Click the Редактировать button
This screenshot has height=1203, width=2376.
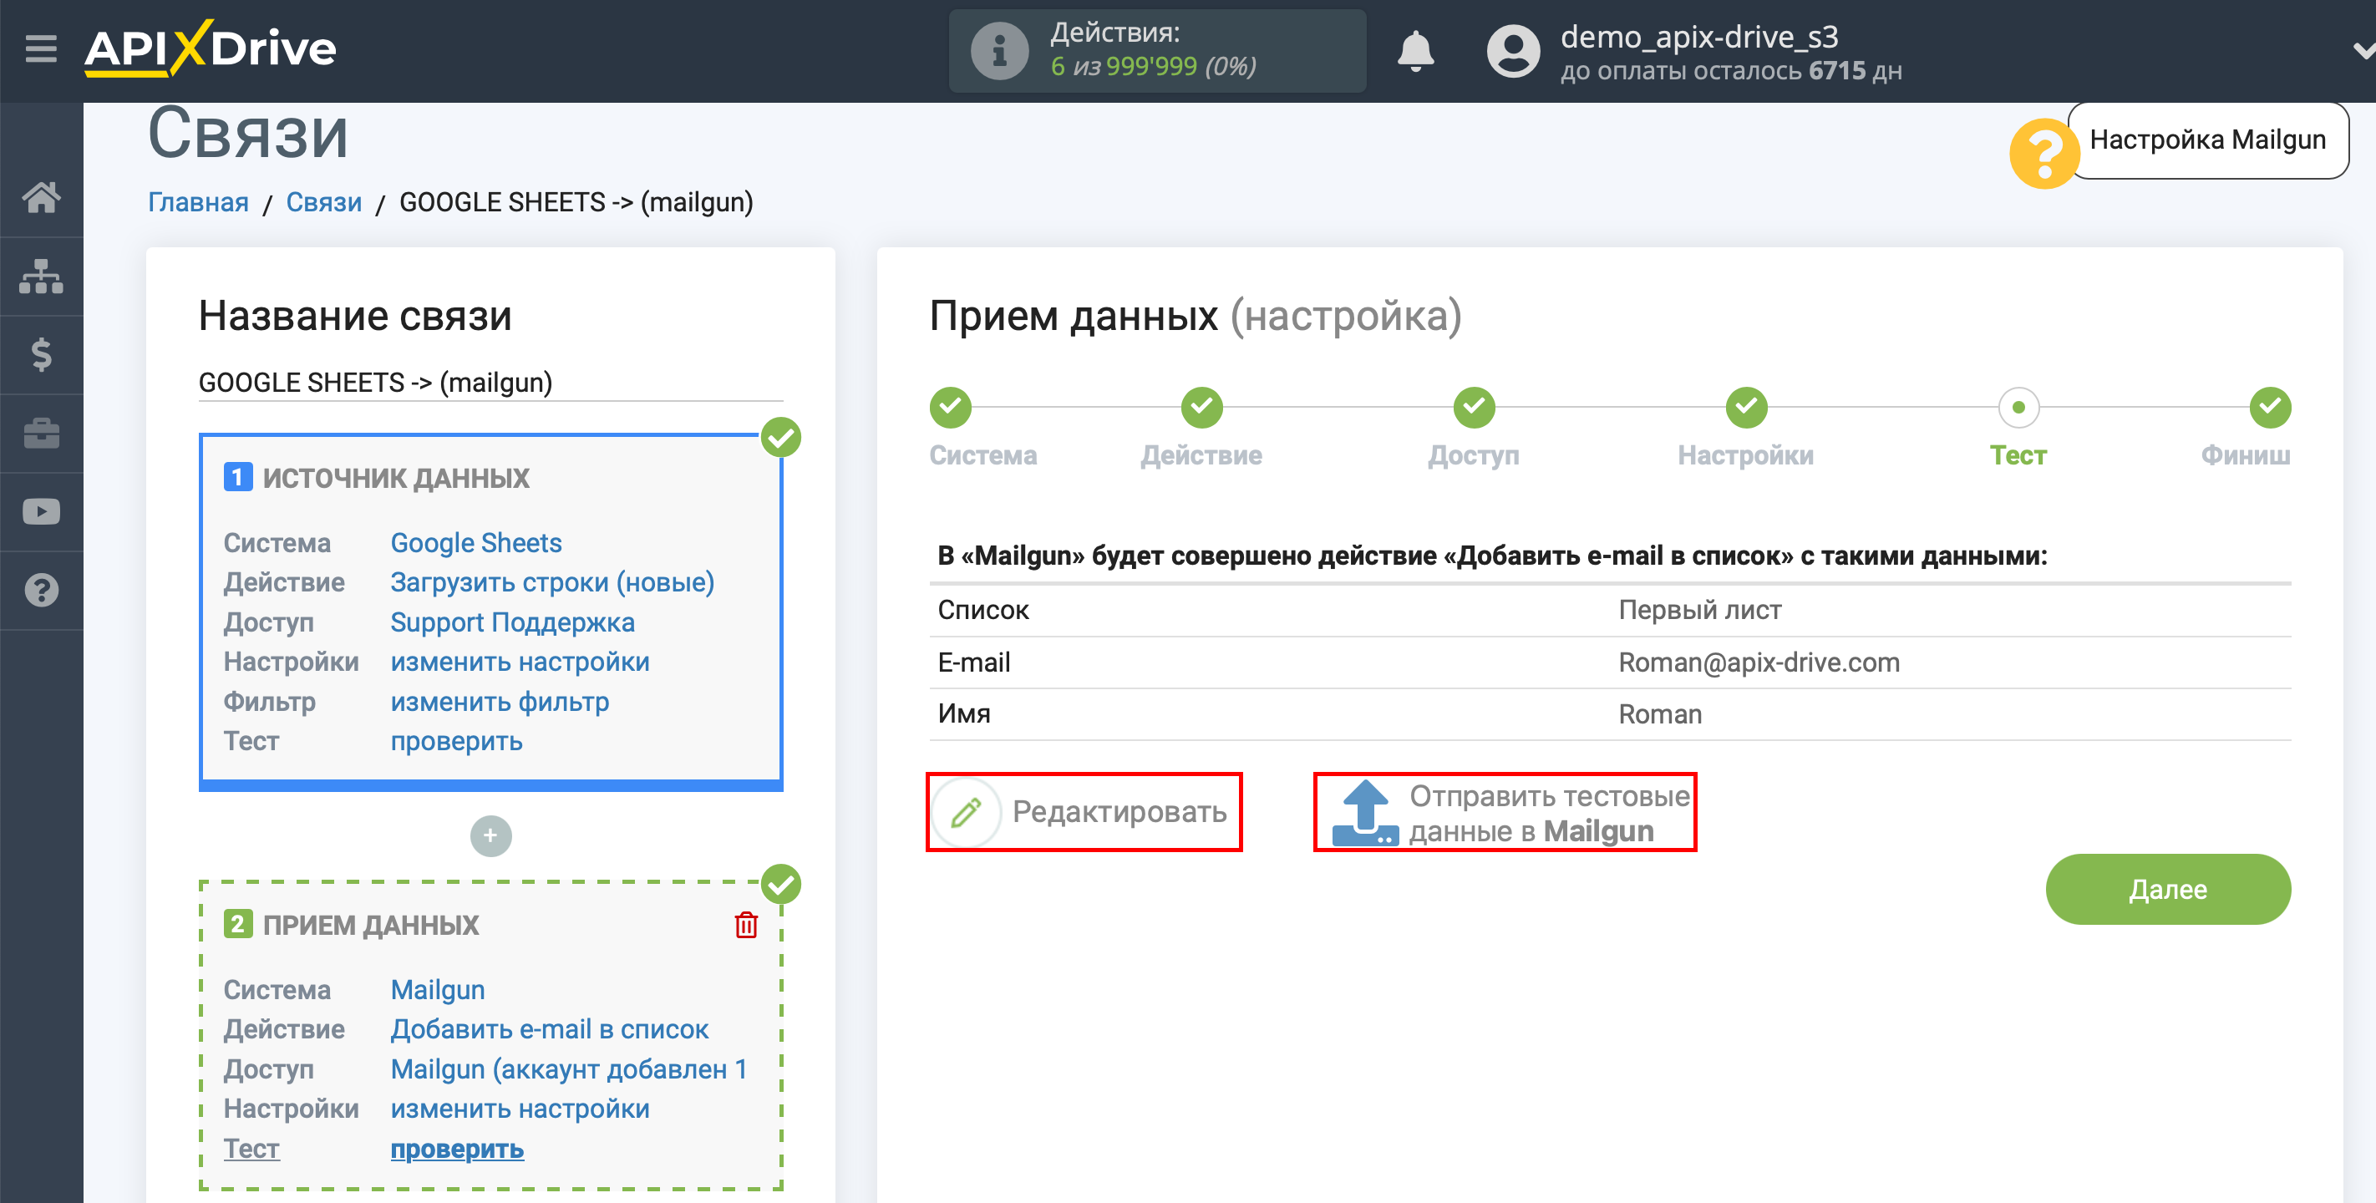pos(1084,812)
